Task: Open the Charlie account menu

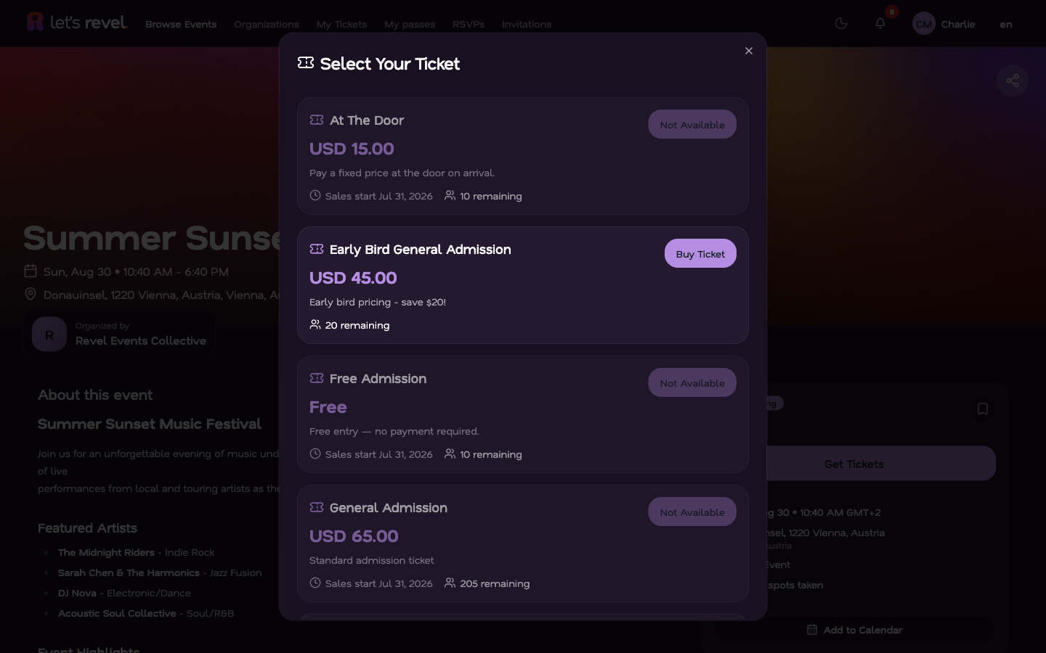Action: pos(958,24)
